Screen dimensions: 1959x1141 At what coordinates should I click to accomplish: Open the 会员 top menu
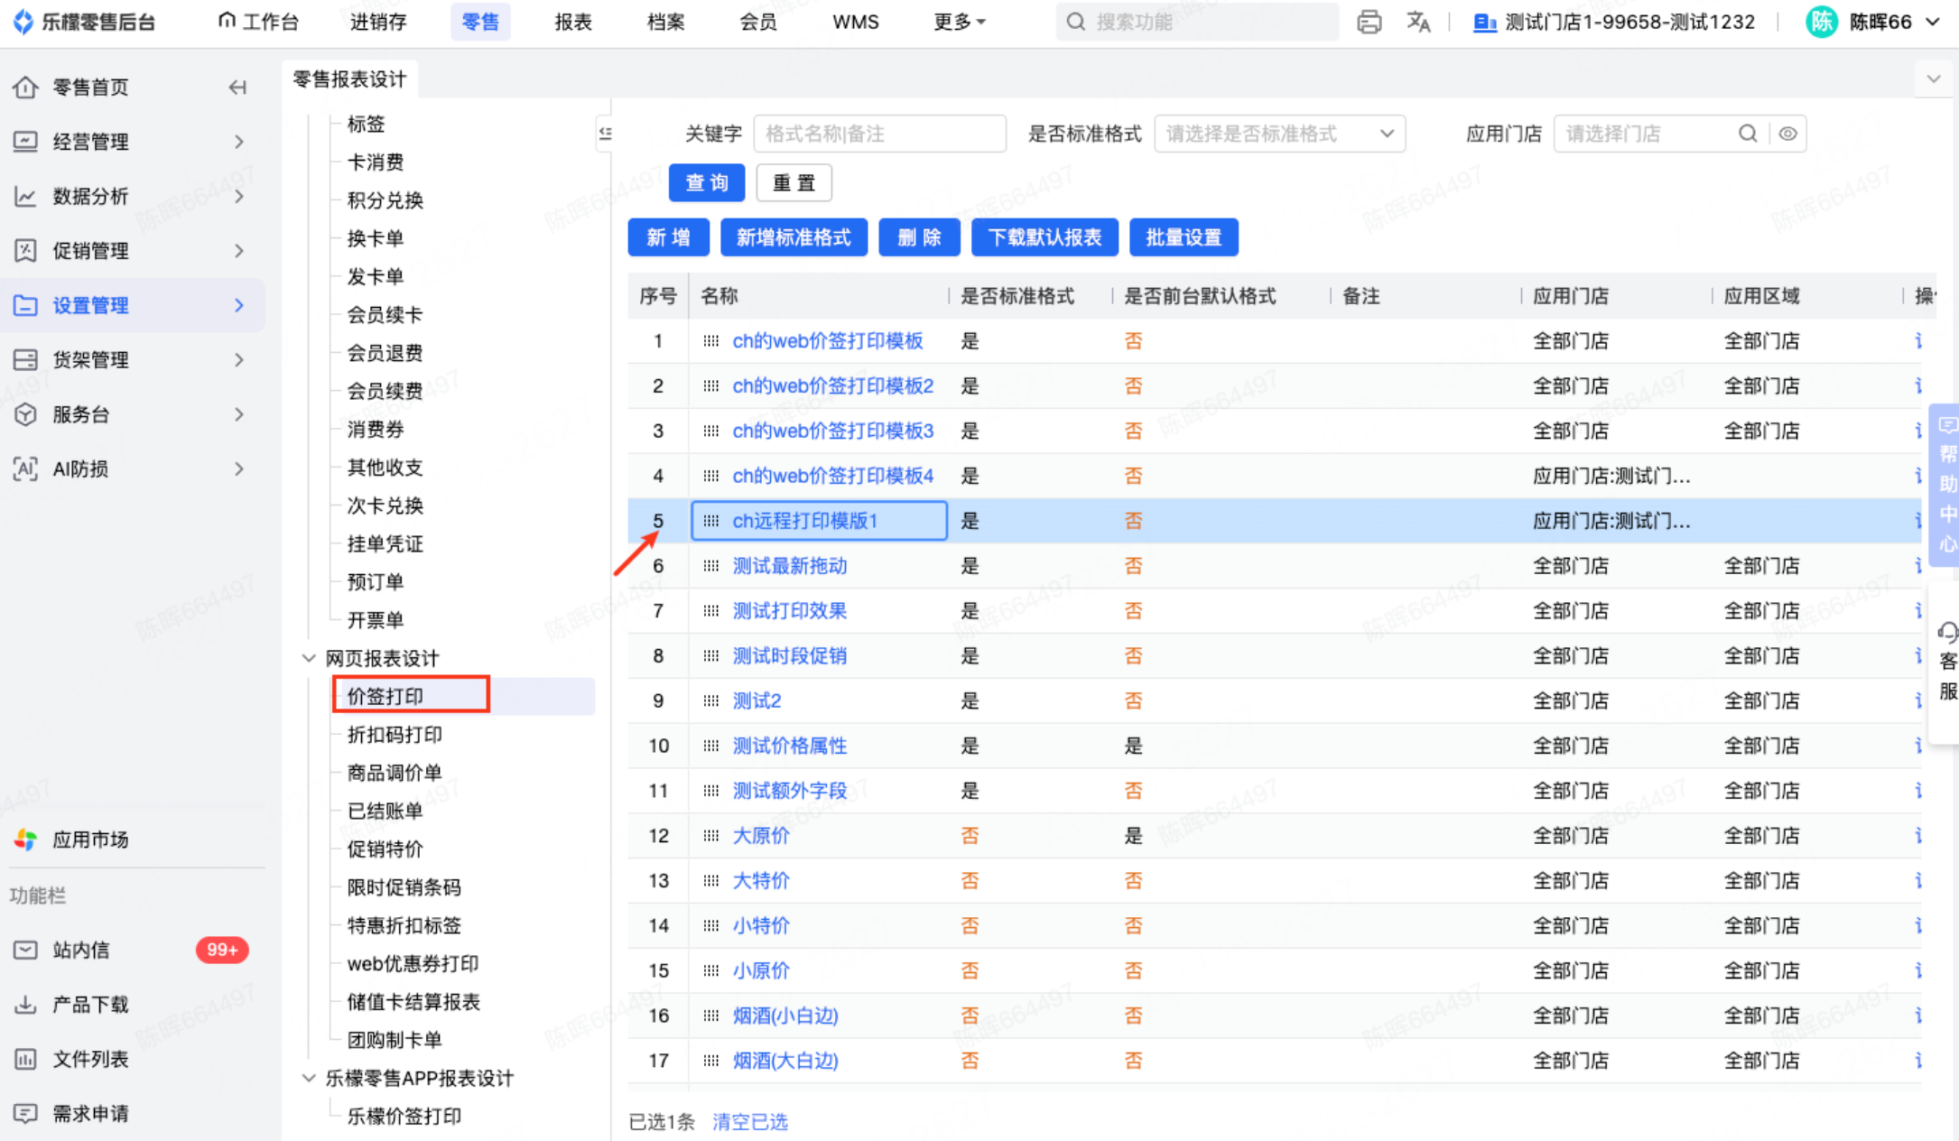[758, 22]
